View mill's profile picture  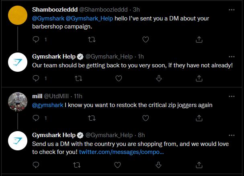(x=18, y=102)
